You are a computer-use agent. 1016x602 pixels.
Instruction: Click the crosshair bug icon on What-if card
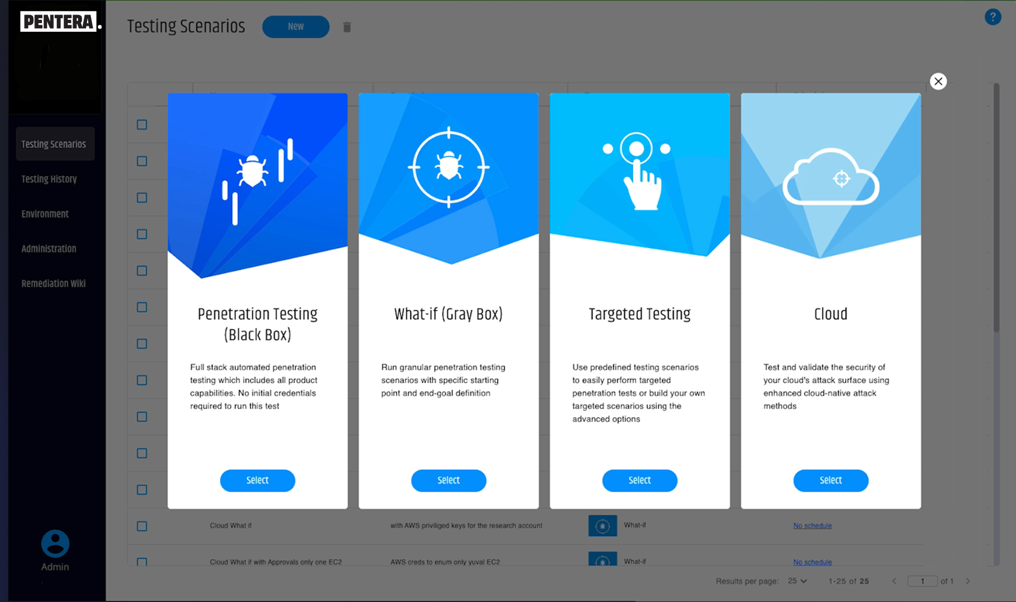click(448, 167)
